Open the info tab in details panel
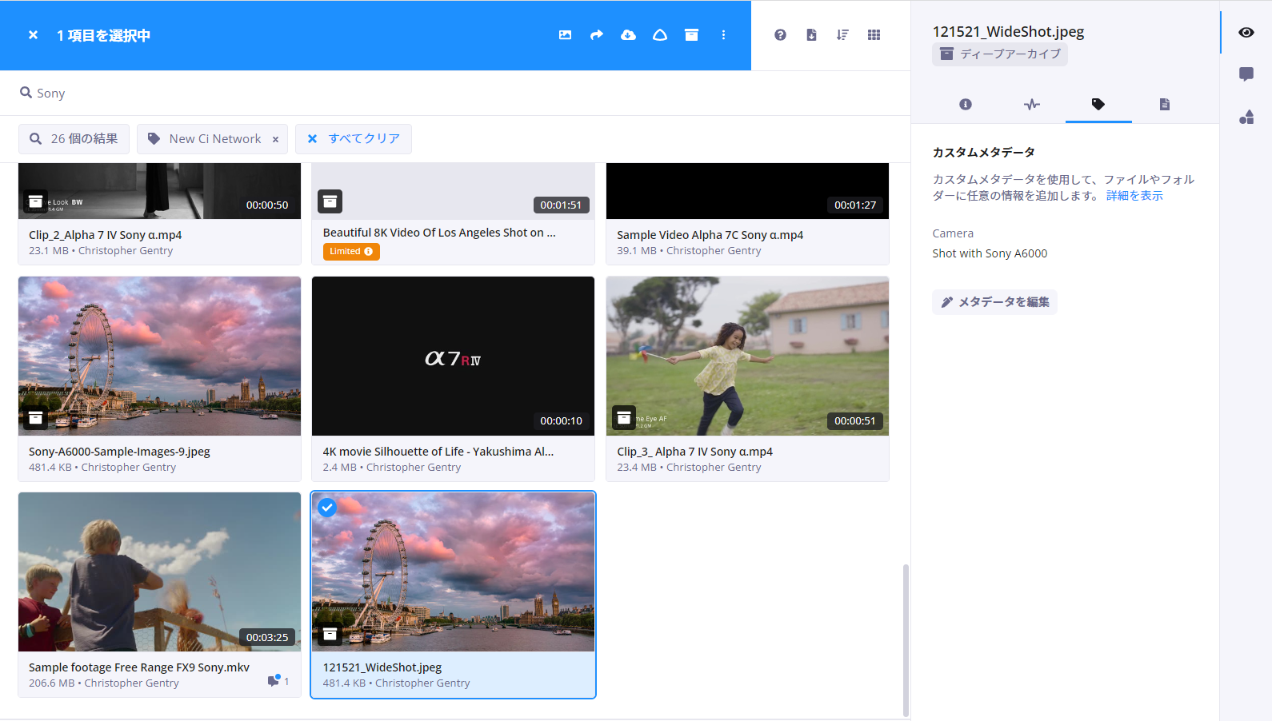 click(966, 105)
